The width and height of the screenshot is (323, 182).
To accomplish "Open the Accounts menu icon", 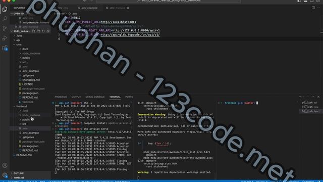I will 5,165.
